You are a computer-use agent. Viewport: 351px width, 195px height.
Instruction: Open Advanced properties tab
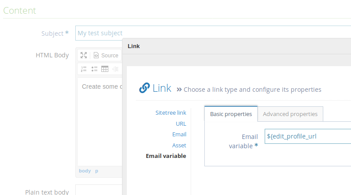point(290,114)
